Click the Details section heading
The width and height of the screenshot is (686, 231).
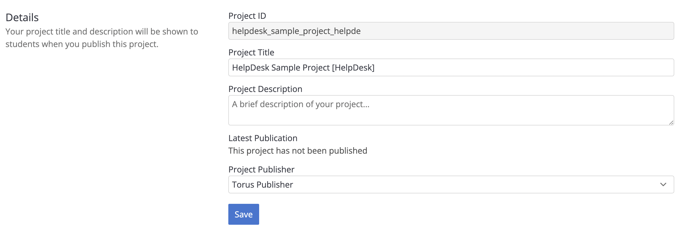[x=22, y=18]
